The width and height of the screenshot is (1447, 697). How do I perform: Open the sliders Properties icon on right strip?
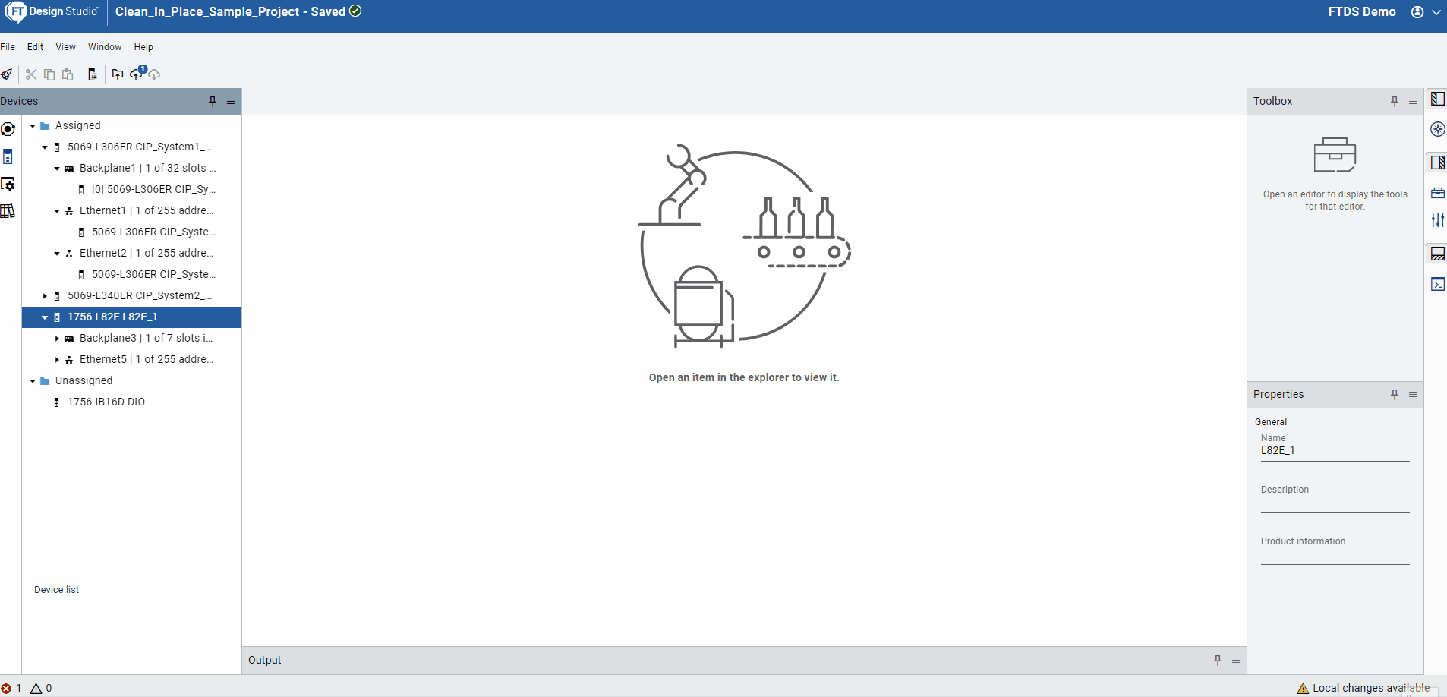[1437, 220]
